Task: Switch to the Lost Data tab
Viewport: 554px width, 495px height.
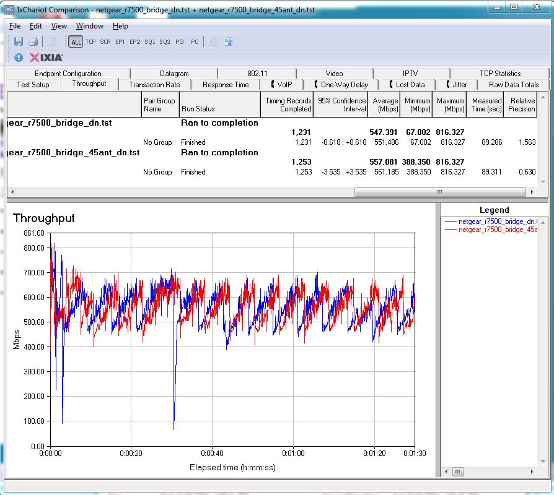Action: click(407, 85)
